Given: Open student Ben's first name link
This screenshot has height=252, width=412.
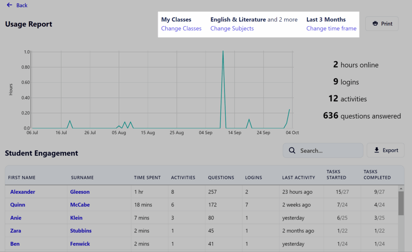Looking at the screenshot, I should (15, 244).
